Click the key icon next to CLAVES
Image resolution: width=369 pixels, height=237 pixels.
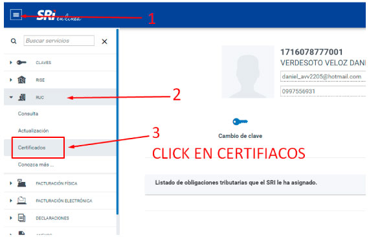pos(21,63)
